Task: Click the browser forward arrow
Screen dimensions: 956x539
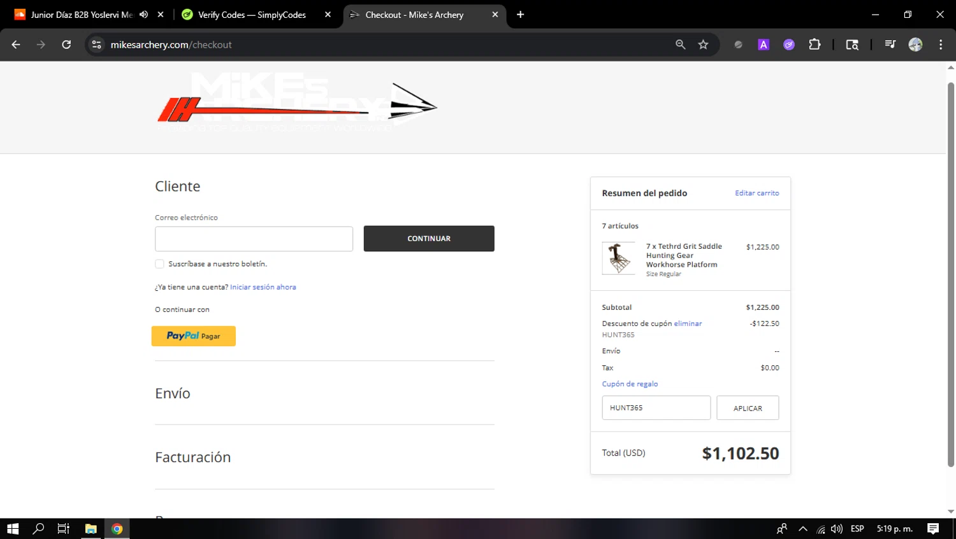Action: (x=41, y=45)
